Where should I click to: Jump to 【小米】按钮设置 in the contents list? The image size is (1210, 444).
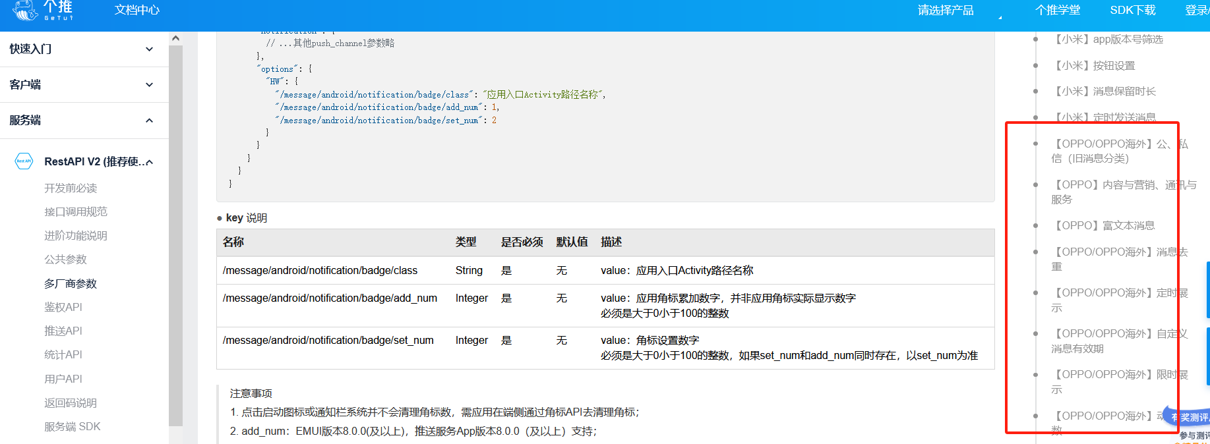[x=1093, y=66]
